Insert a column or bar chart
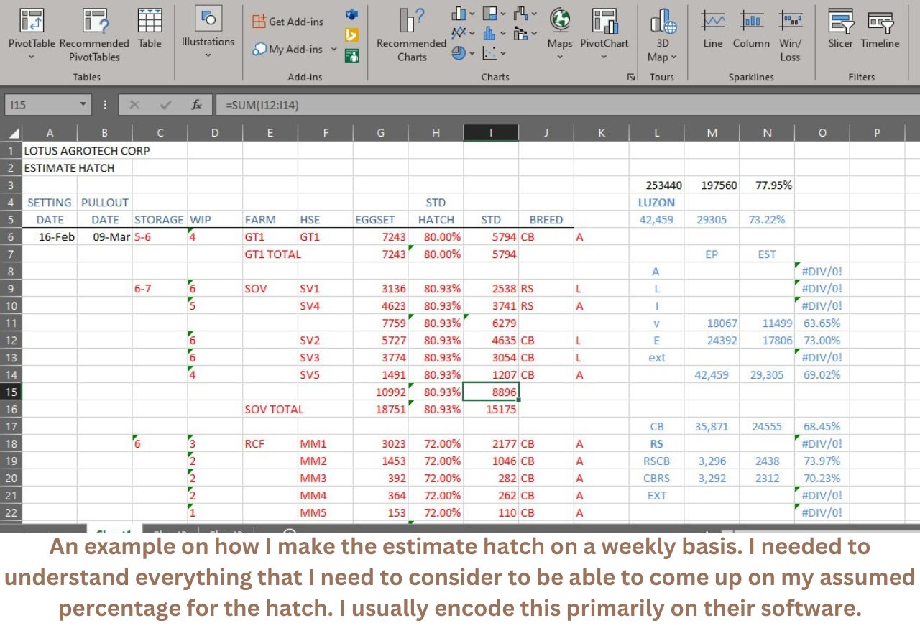This screenshot has height=636, width=920. [x=459, y=14]
